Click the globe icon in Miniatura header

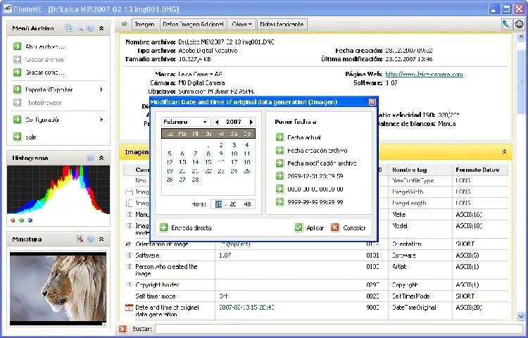pos(90,239)
